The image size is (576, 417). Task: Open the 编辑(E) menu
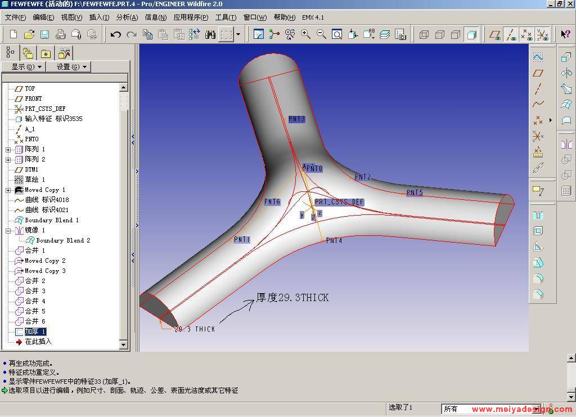[43, 17]
